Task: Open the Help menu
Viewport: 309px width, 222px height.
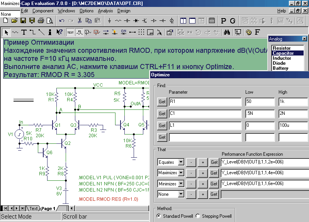Action: (282, 11)
